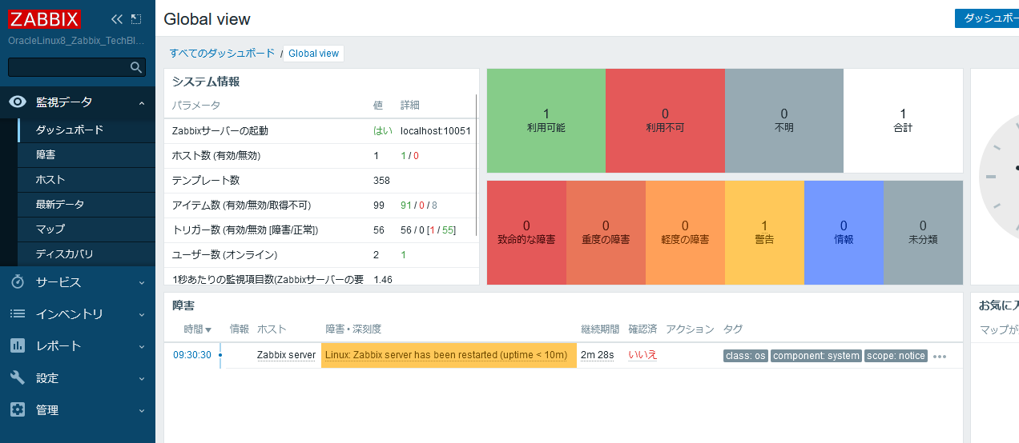Image resolution: width=1019 pixels, height=443 pixels.
Task: Open 障害 in the sidebar
Action: coord(87,155)
